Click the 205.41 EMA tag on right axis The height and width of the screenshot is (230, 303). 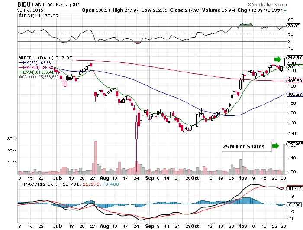coord(294,67)
